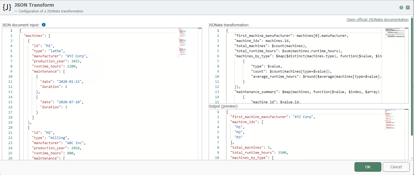Click the "duration": 3 line
Image resolution: width=414 pixels, height=175 pixels.
[54, 107]
